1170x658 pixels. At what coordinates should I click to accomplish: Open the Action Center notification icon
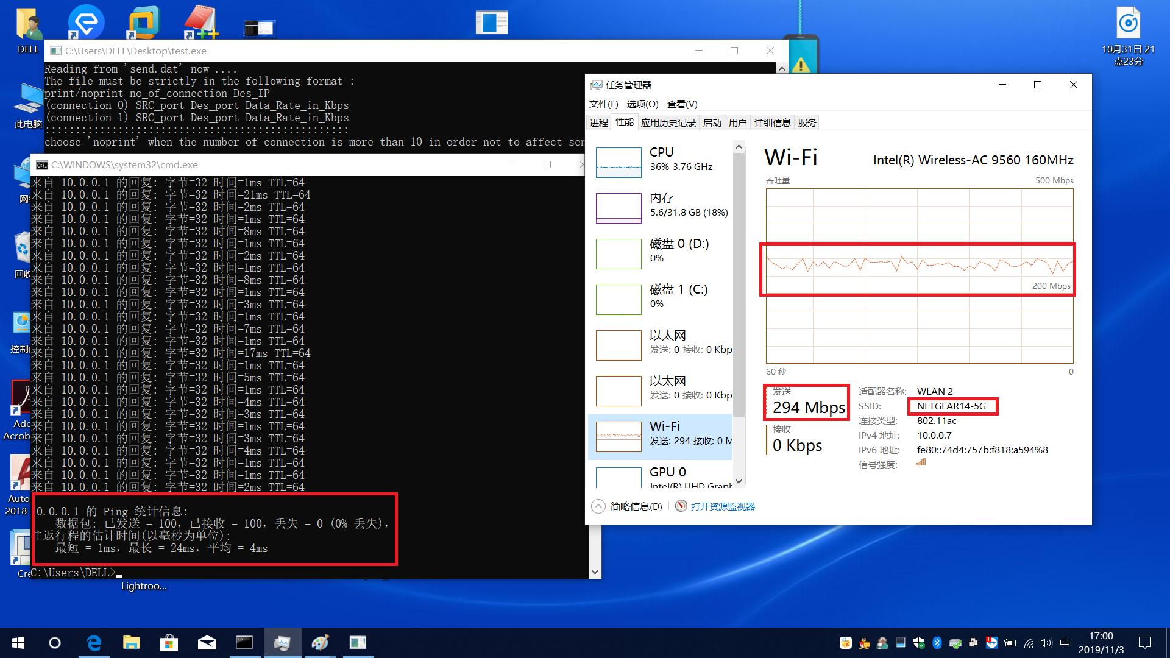click(x=1145, y=643)
